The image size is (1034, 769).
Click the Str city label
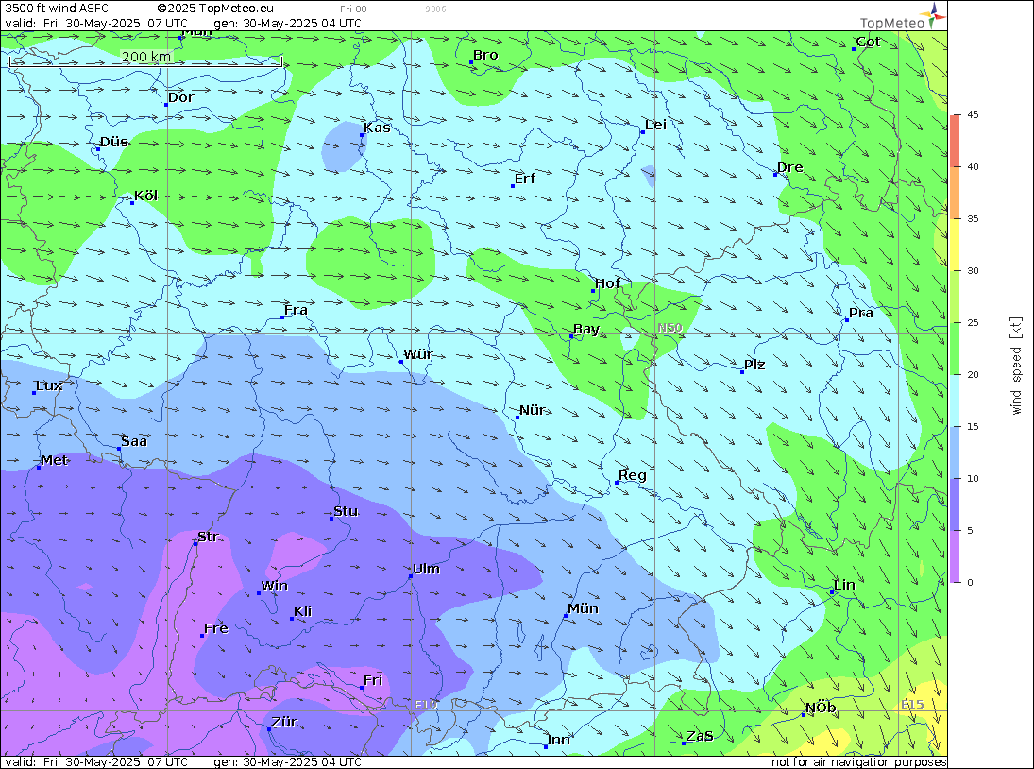(x=208, y=537)
